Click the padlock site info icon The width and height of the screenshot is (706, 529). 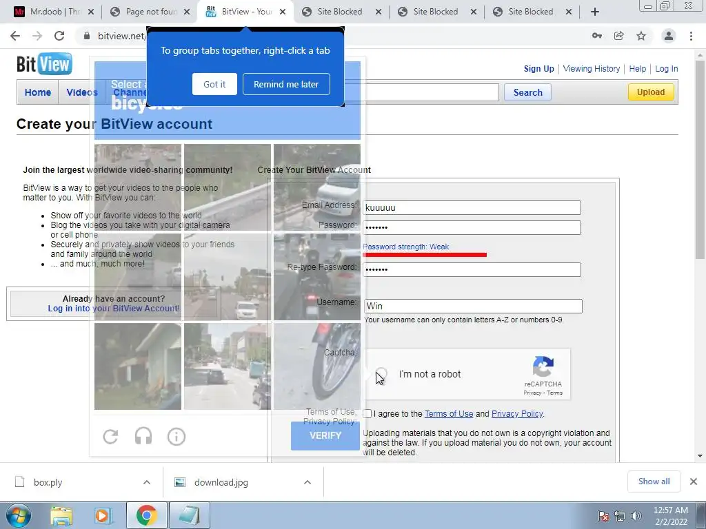tap(87, 36)
